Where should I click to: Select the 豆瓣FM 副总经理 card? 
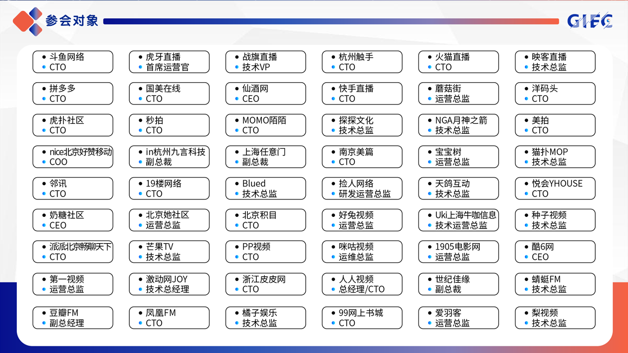73,318
